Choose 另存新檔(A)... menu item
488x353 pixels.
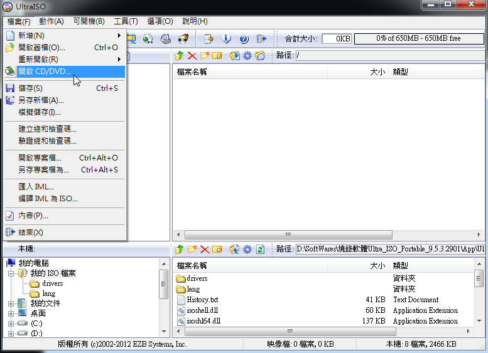coord(65,100)
